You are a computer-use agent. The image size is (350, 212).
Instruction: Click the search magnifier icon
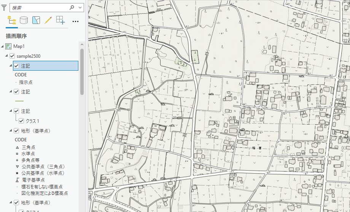click(x=72, y=8)
